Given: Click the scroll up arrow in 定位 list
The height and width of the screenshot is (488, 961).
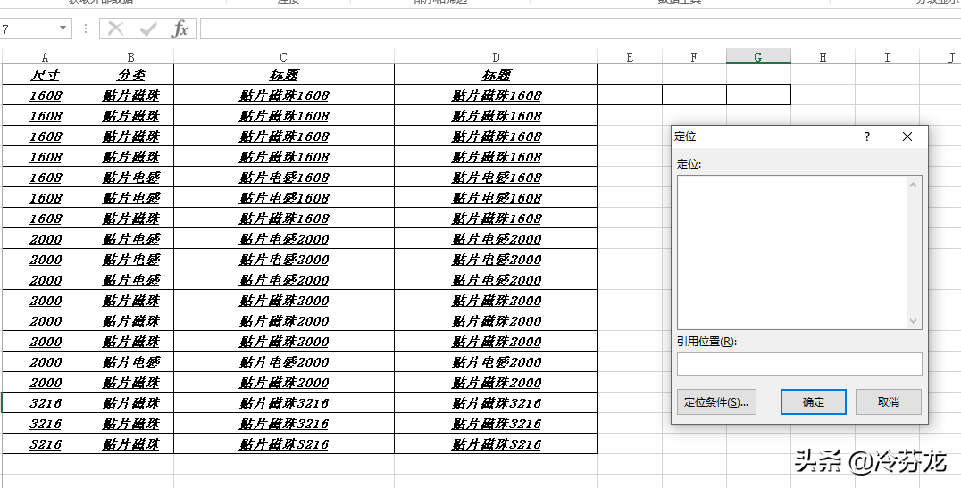Looking at the screenshot, I should [x=913, y=184].
